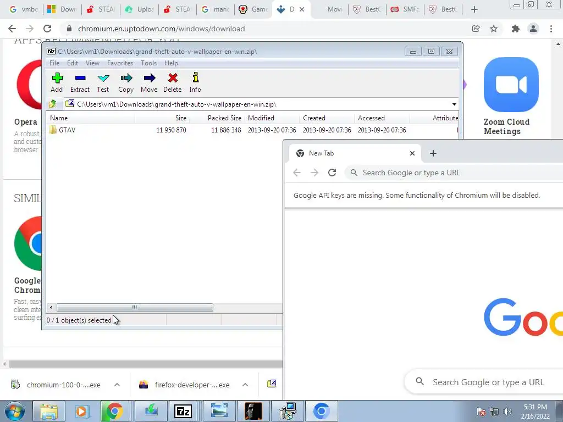563x422 pixels.
Task: Click the Created column header
Action: tap(327, 118)
